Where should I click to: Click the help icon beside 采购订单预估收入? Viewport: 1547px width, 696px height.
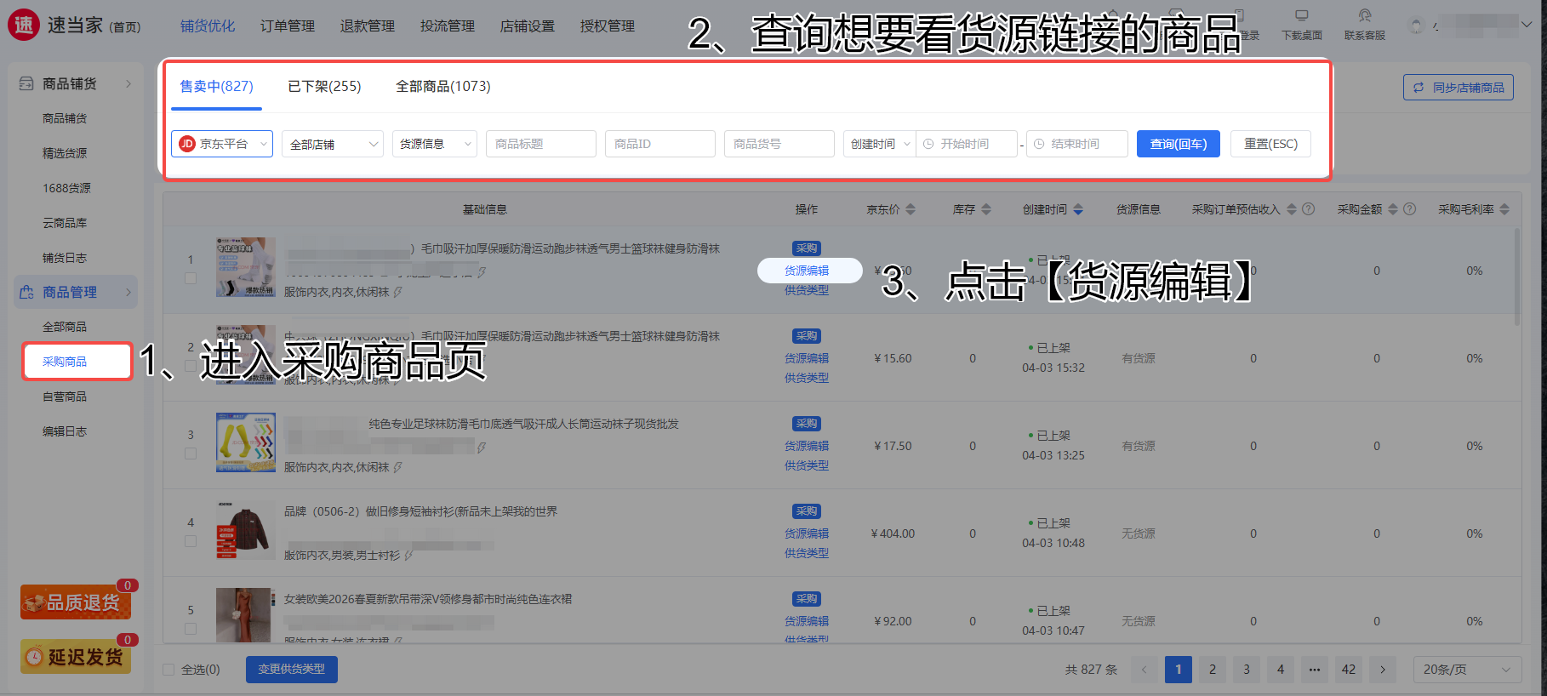(1309, 209)
